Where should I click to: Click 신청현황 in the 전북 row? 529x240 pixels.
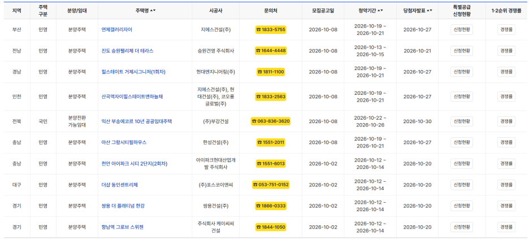[x=462, y=121]
